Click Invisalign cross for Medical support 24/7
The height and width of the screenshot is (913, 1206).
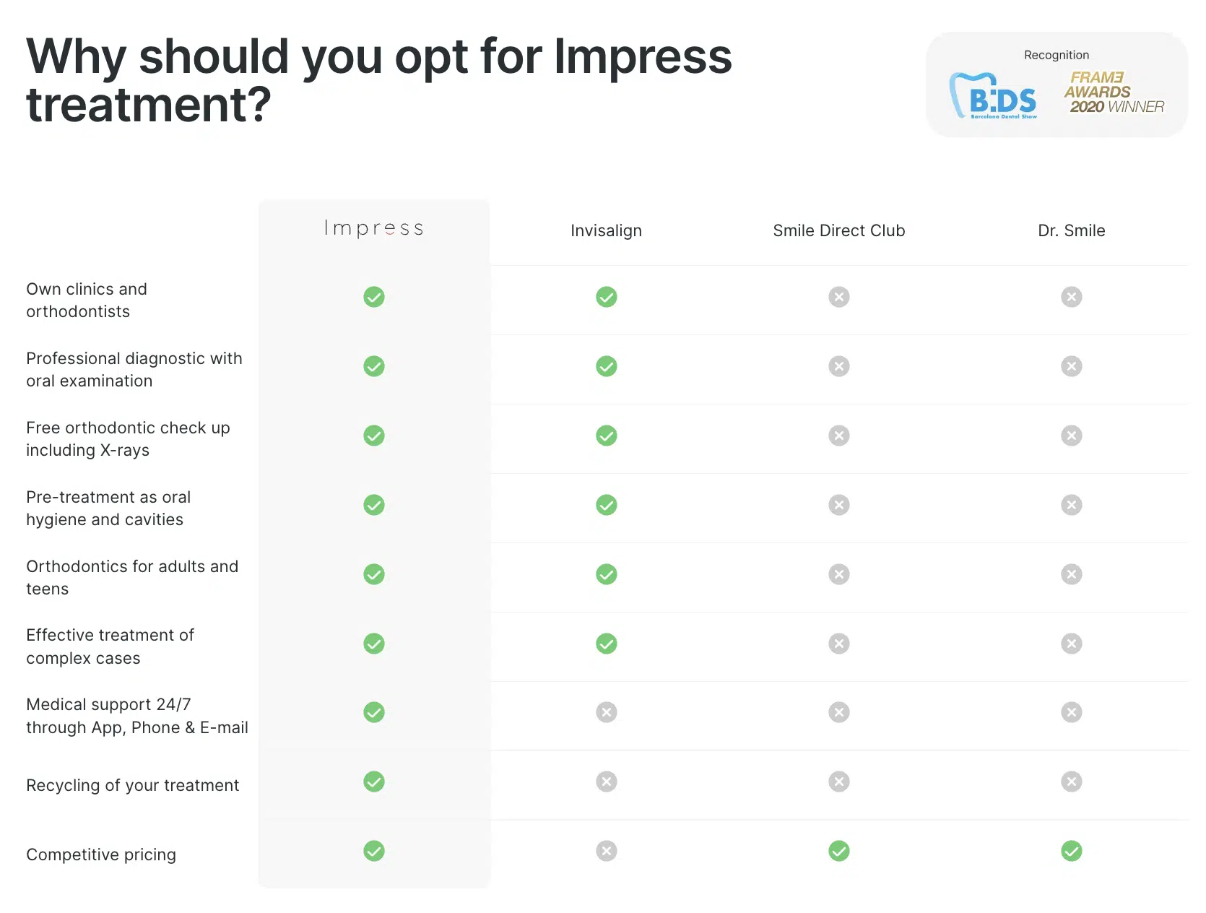tap(607, 712)
